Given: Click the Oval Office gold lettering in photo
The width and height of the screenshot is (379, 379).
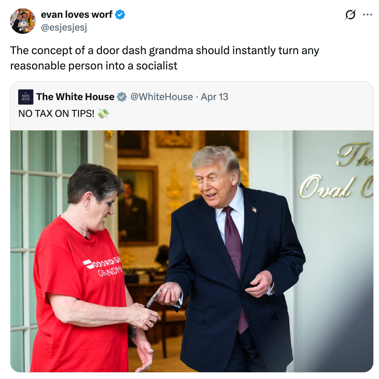Looking at the screenshot, I should coord(336,172).
